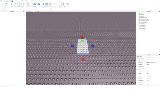Select ReplicatedStorage in Explorer
Screen dimensions: 160x90
pyautogui.click(x=144, y=19)
